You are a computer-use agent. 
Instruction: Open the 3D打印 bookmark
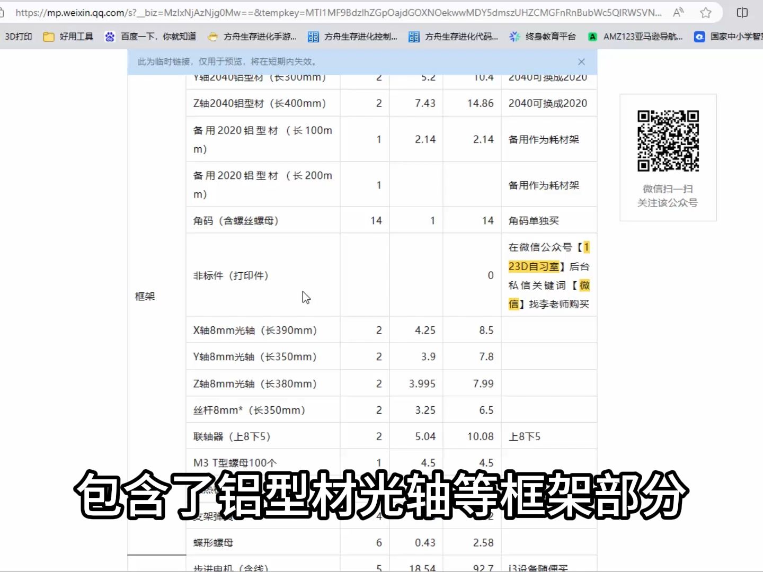point(19,37)
